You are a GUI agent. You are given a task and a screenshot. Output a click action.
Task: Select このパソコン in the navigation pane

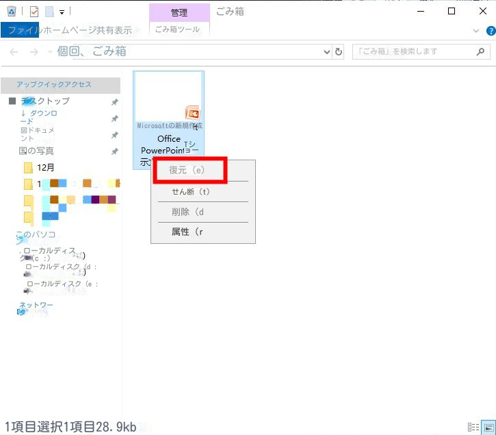(36, 236)
